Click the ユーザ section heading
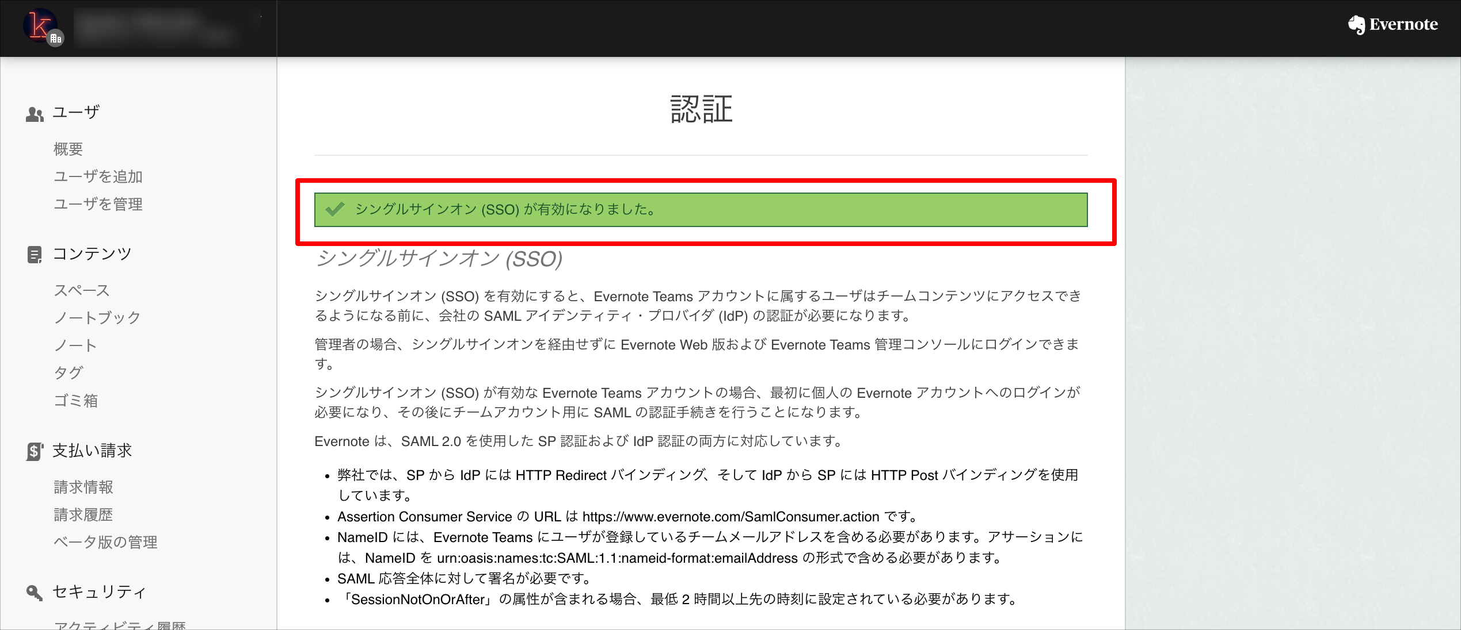 76,112
